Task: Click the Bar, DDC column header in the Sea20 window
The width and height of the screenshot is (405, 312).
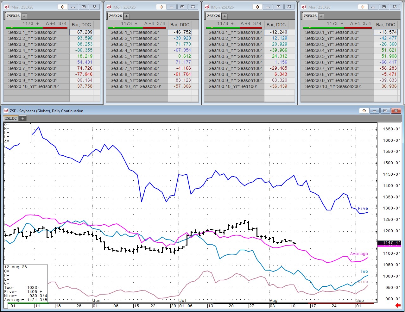Action: (81, 25)
